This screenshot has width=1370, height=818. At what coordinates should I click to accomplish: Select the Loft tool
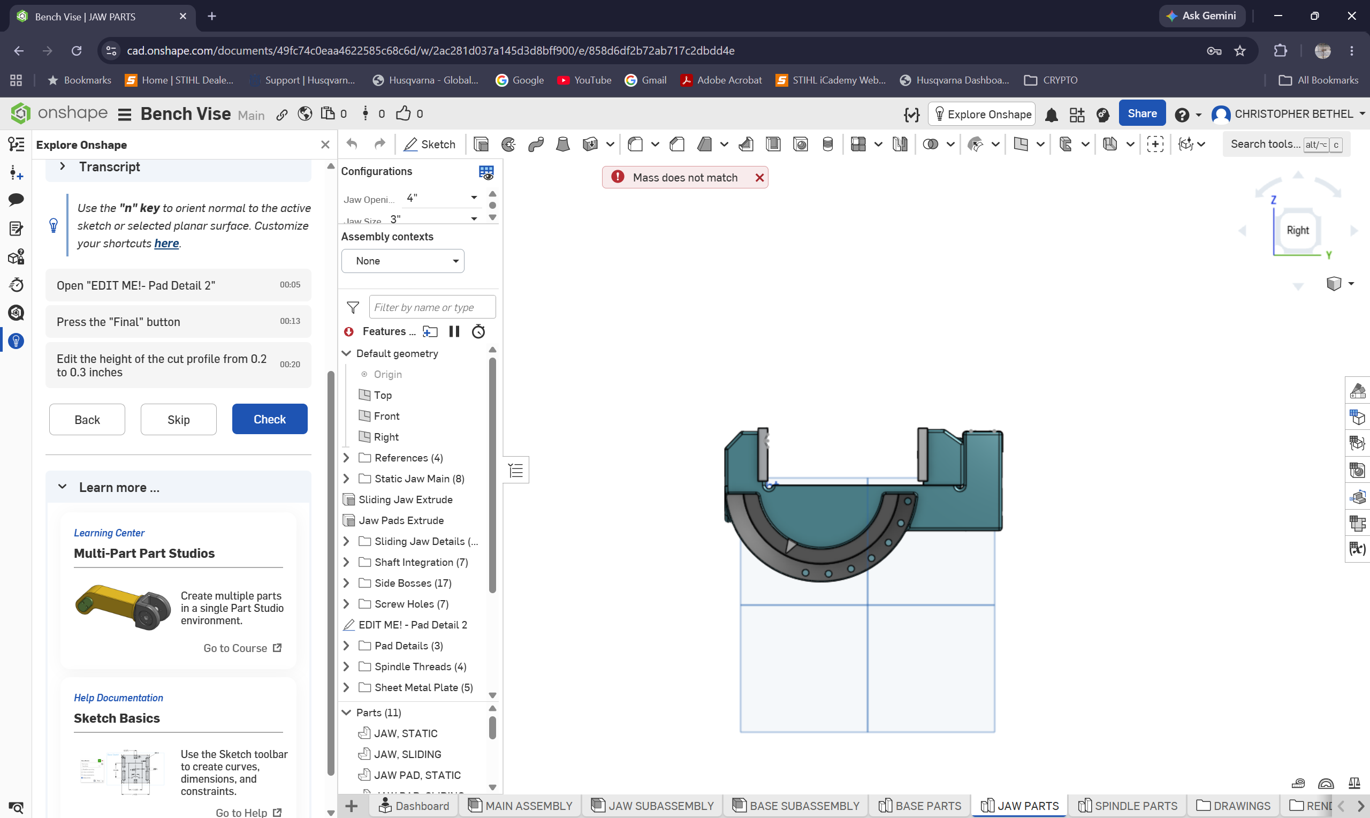[563, 145]
